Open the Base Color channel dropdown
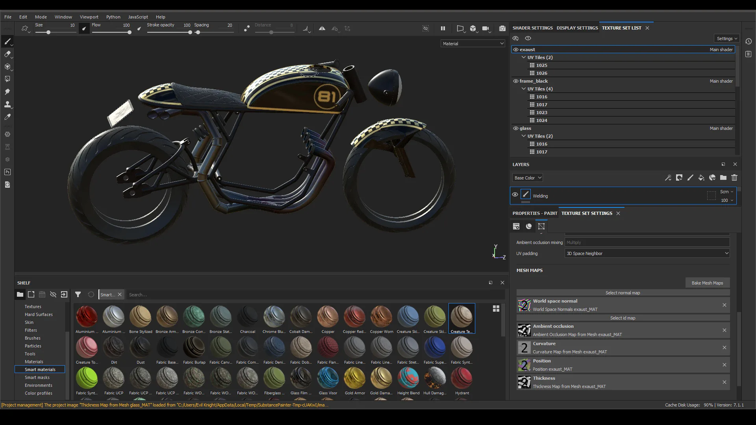The image size is (756, 425). (527, 178)
